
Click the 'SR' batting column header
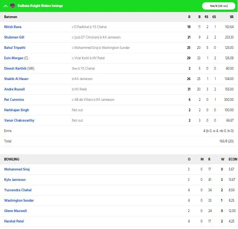[231, 17]
